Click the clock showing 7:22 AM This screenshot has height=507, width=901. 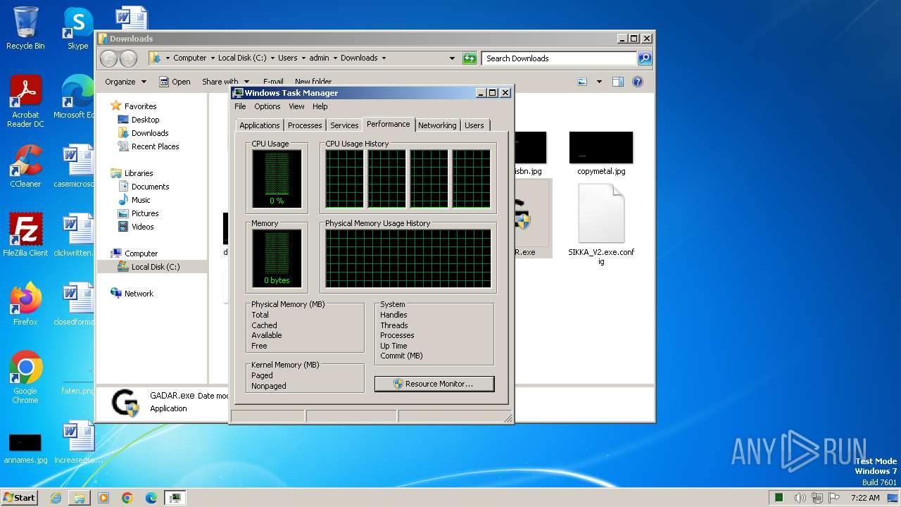click(x=865, y=498)
